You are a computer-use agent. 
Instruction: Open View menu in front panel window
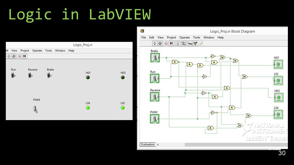(x=14, y=50)
